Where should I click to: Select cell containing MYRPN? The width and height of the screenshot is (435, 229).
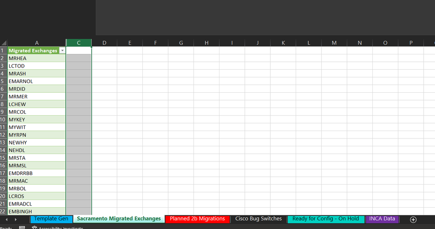pos(37,135)
